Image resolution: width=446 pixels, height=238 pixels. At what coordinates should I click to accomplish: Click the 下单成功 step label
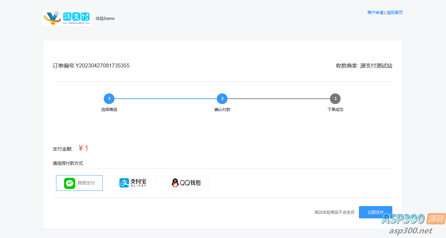point(335,110)
